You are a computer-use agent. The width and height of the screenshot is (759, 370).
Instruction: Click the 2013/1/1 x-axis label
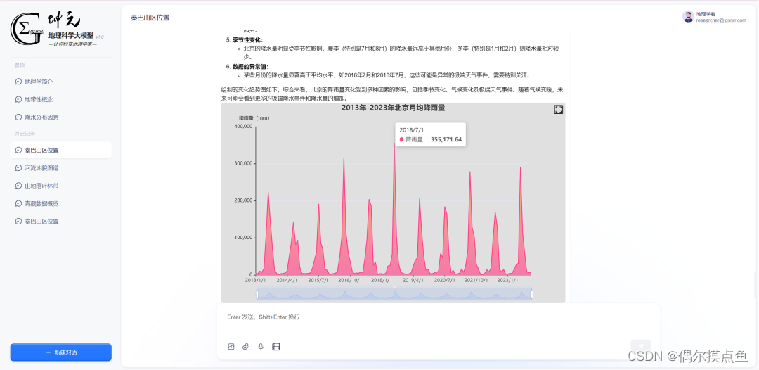click(256, 280)
